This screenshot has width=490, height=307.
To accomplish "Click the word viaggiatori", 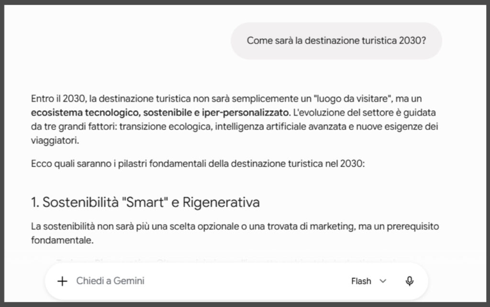I will tap(55, 141).
